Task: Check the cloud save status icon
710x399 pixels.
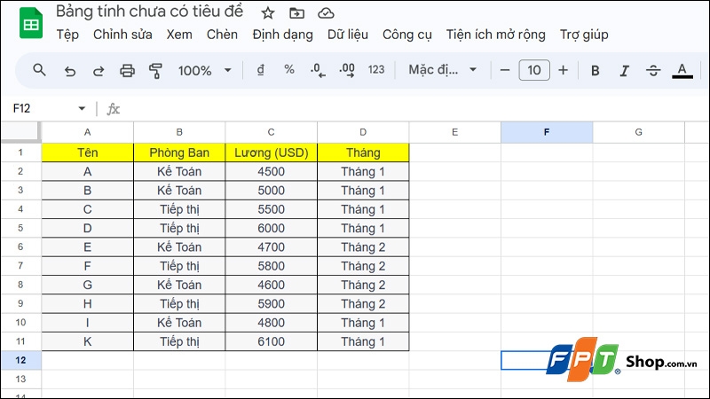Action: click(x=326, y=13)
